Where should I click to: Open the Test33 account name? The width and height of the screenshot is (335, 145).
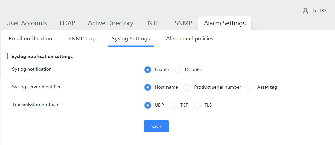(x=319, y=11)
